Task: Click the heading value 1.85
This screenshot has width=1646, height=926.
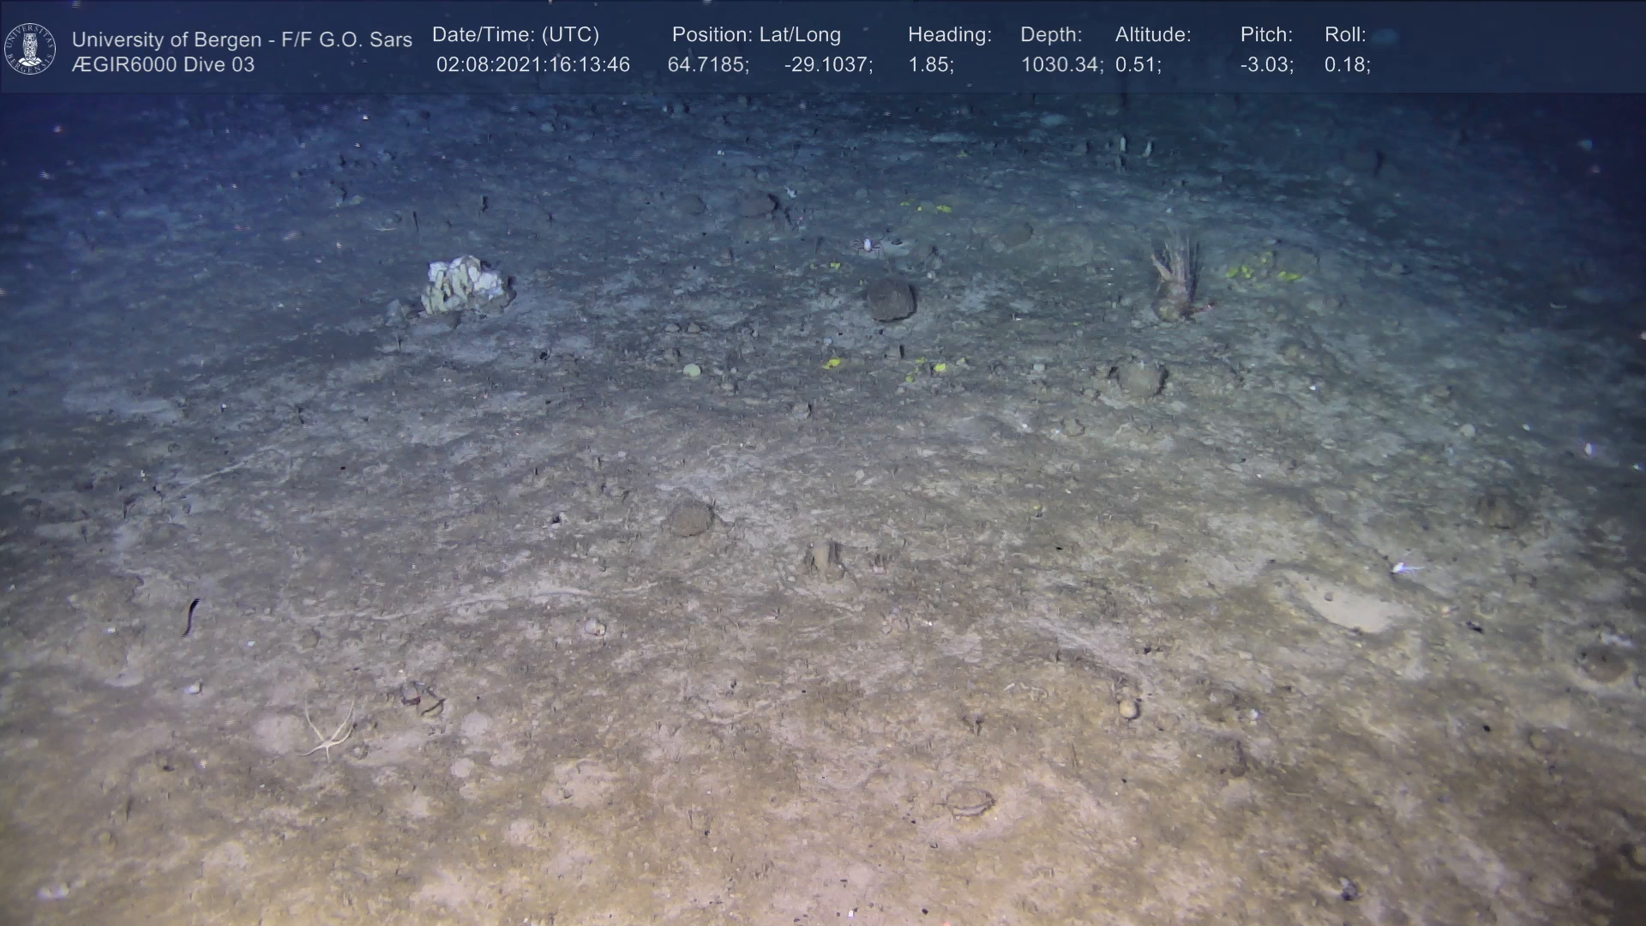Action: tap(930, 65)
